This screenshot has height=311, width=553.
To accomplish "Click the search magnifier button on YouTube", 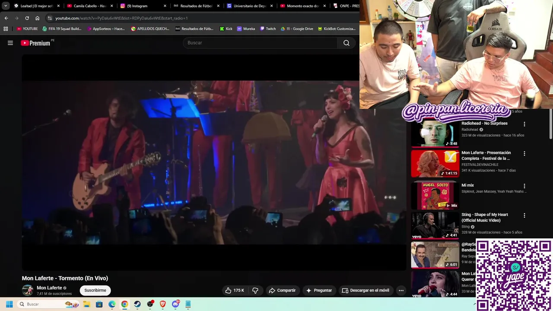I will pyautogui.click(x=346, y=43).
